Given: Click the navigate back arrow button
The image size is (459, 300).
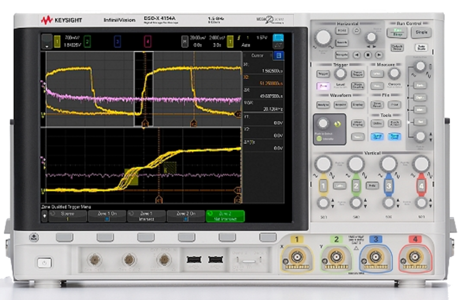Looking at the screenshot, I should (357, 55).
